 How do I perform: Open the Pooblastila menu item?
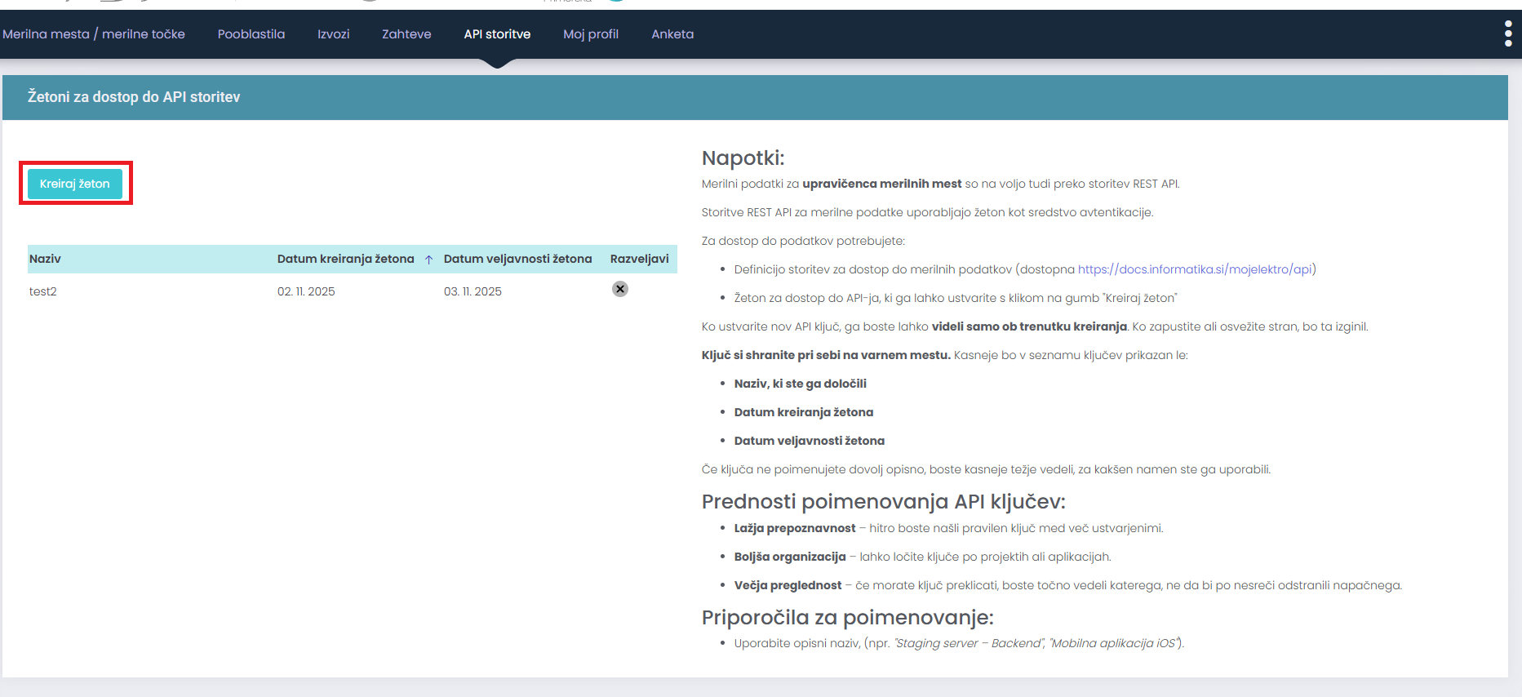[251, 34]
